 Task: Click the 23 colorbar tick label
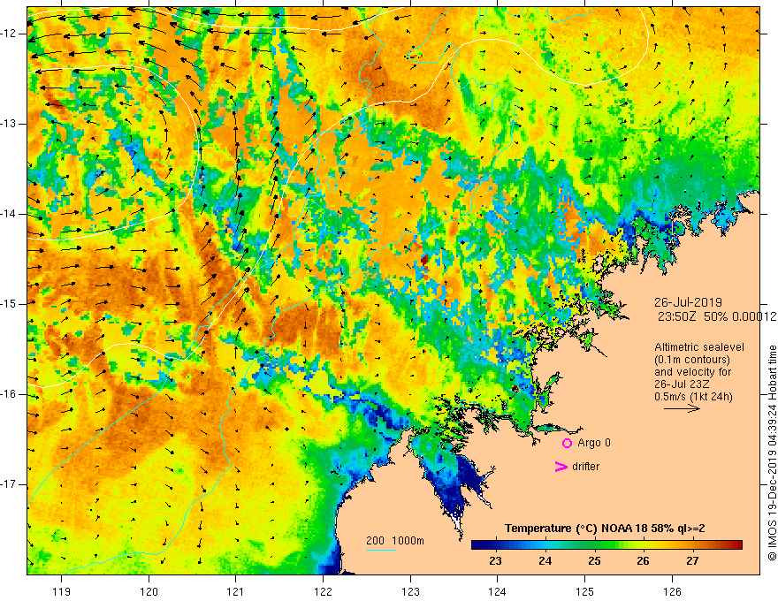[495, 561]
